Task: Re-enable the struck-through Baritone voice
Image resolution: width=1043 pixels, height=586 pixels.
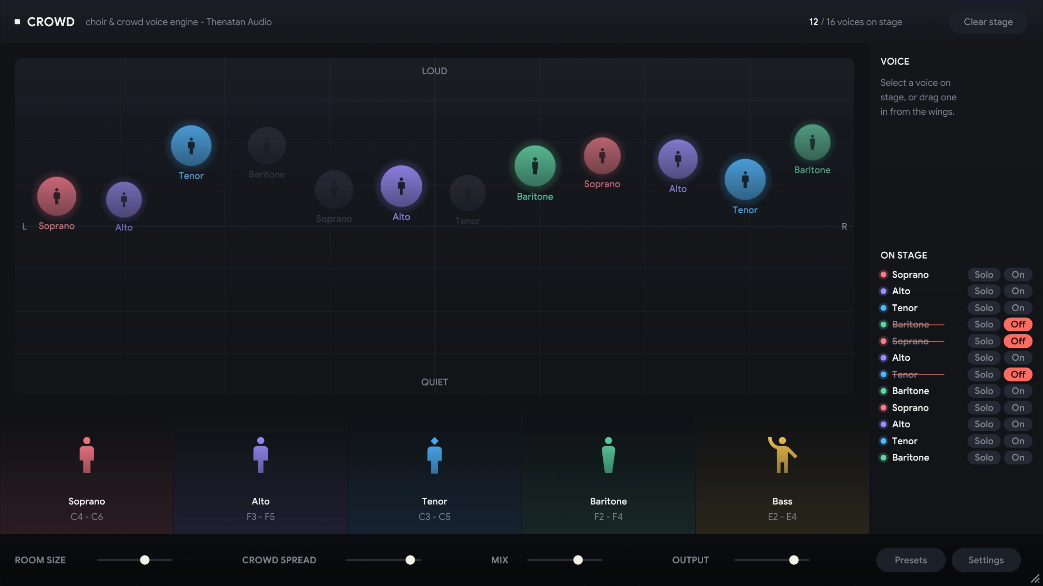Action: pos(1018,324)
